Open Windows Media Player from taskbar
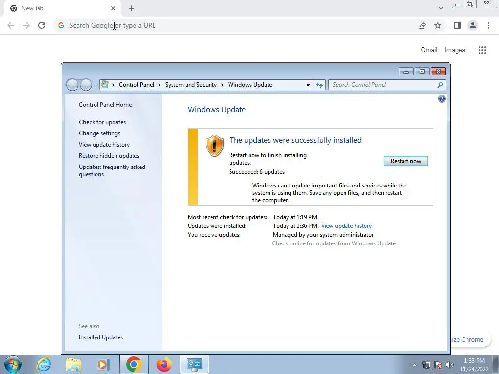The height and width of the screenshot is (374, 499). (103, 364)
